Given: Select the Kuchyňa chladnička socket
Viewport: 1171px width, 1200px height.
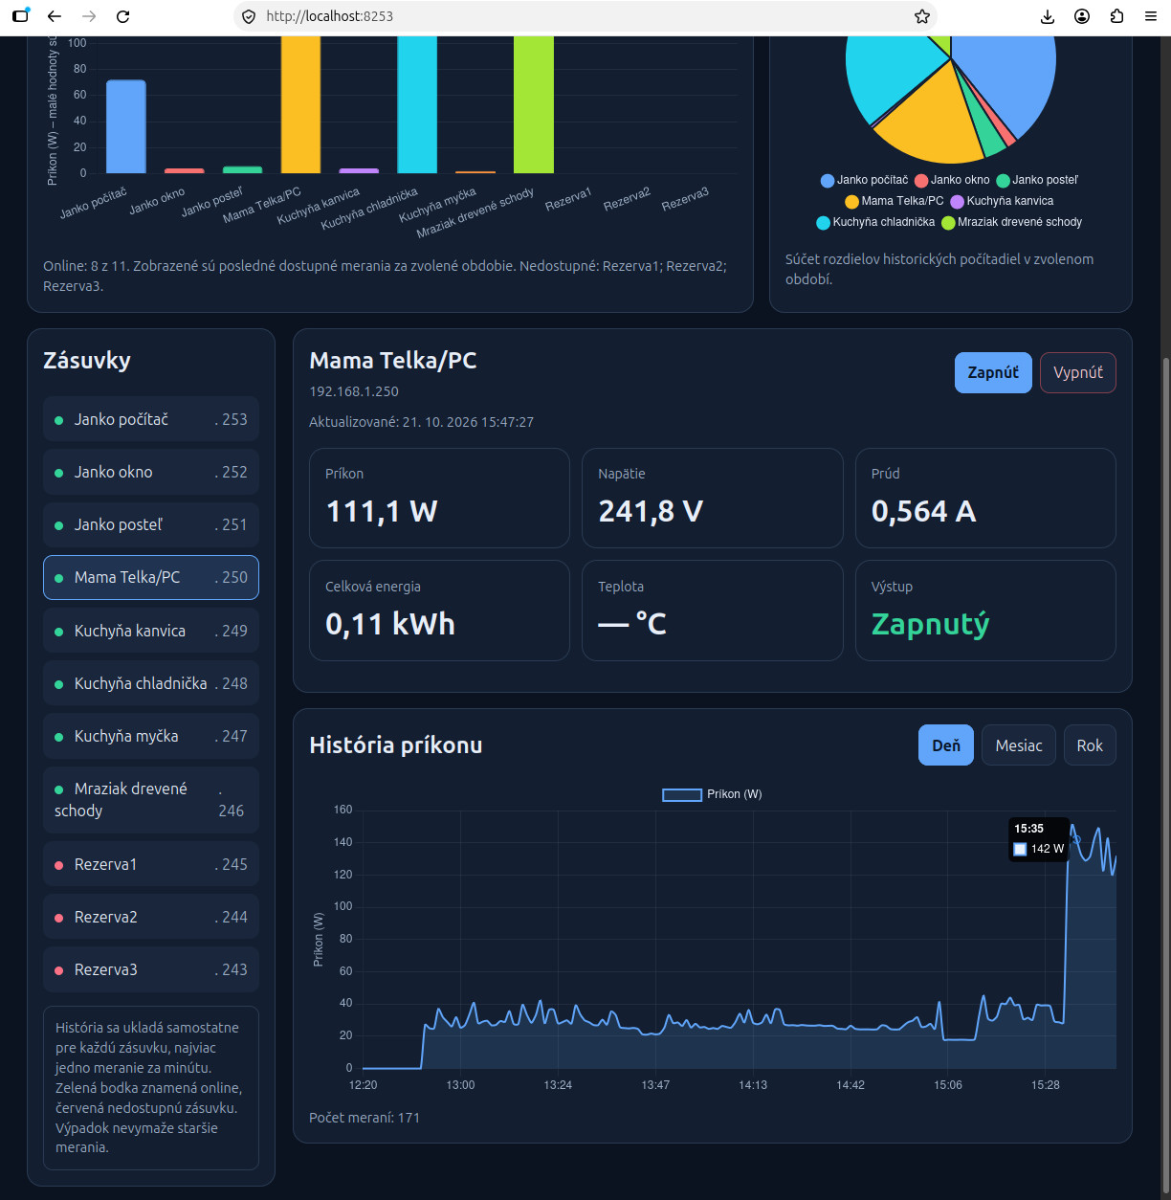Looking at the screenshot, I should [151, 683].
